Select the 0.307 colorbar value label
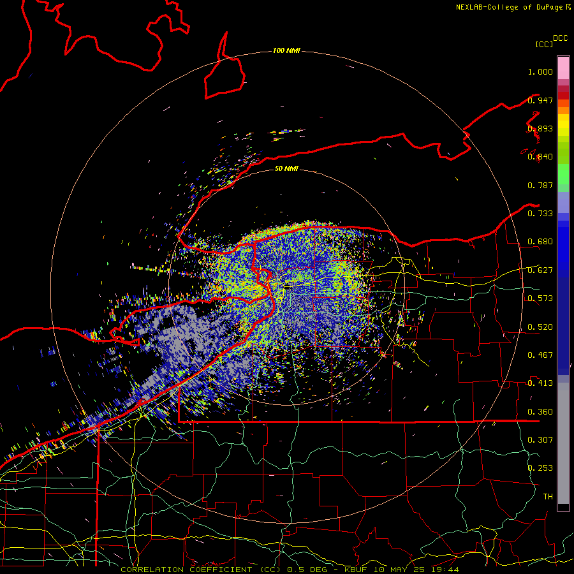The height and width of the screenshot is (574, 574). point(540,439)
